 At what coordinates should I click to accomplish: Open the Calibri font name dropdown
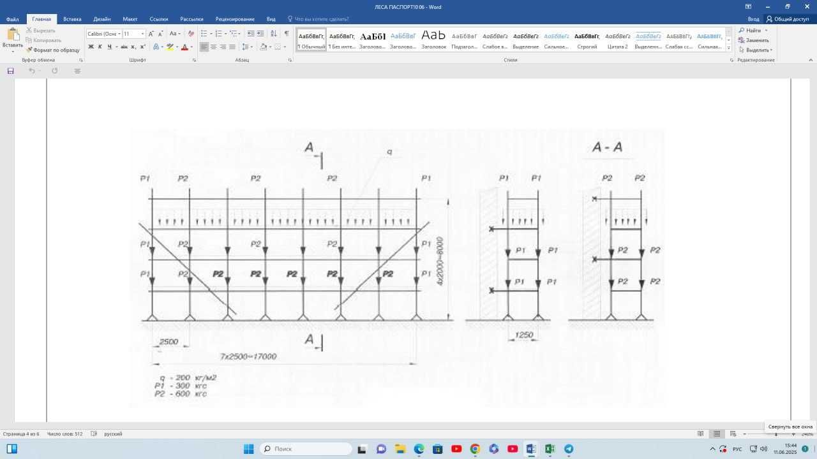point(119,34)
